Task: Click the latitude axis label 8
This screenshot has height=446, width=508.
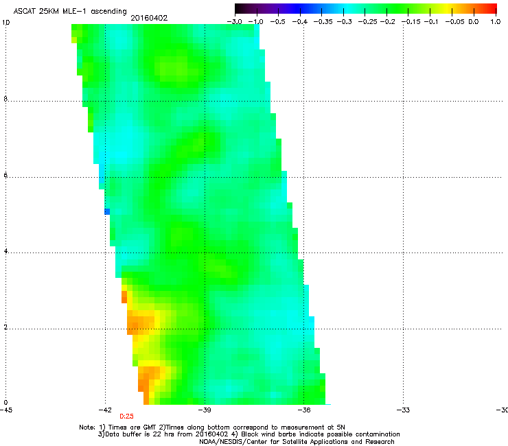Action: [x=5, y=99]
